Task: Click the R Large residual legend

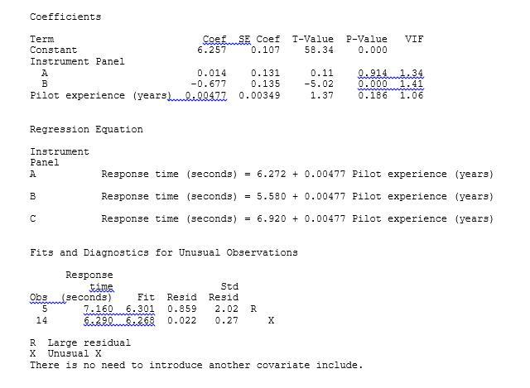Action: pos(80,342)
